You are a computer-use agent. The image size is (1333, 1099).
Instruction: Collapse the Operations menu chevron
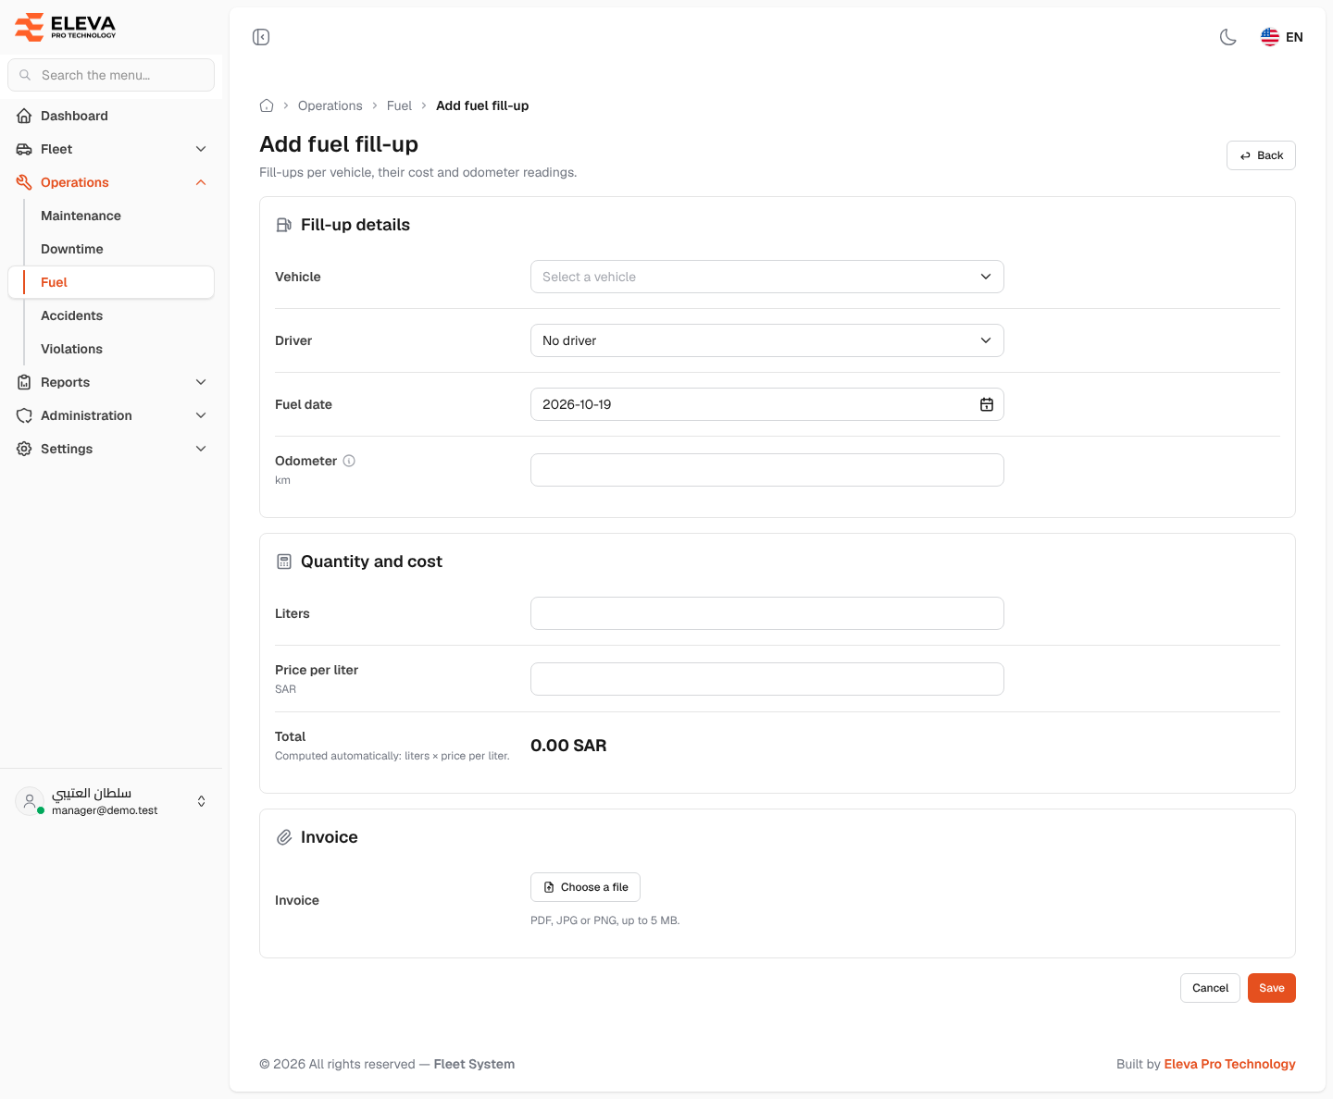(x=201, y=182)
